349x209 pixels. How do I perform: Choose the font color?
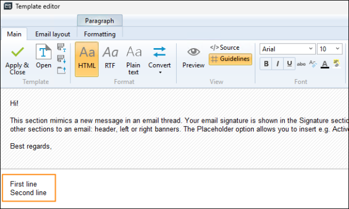325,64
